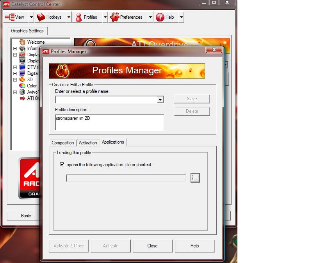
Task: Click Close button at dialog bottom
Action: tap(153, 246)
